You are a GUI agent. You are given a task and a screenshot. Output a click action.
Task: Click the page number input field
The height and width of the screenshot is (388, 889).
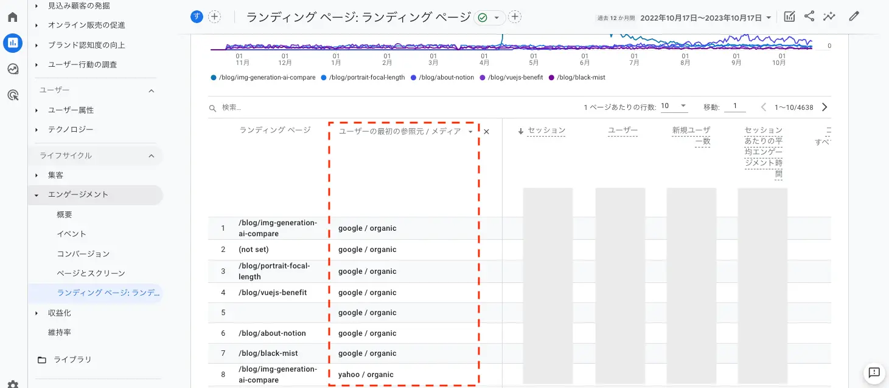(735, 106)
